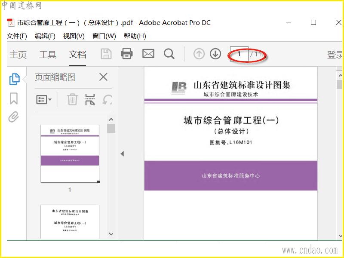Minimize the Acrobat window
The width and height of the screenshot is (344, 258).
(x=289, y=22)
